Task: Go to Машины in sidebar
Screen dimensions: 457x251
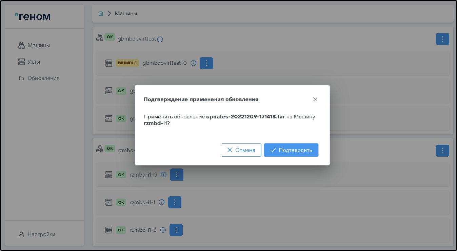Action: [x=38, y=45]
